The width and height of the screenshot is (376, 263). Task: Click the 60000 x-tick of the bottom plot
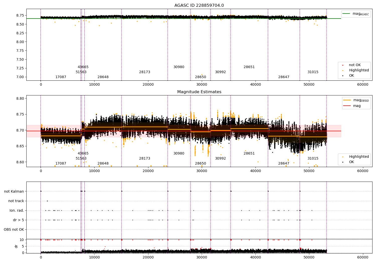(x=363, y=257)
